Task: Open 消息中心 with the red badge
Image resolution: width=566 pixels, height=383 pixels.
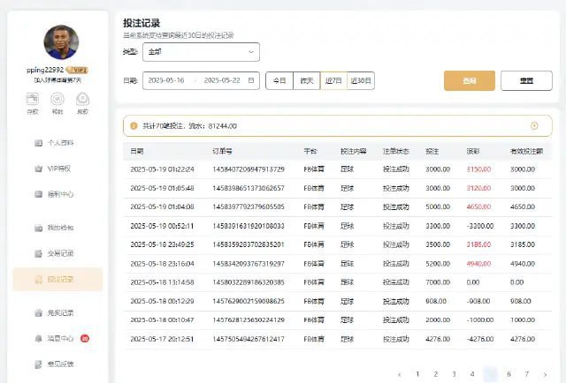Action: (x=58, y=338)
